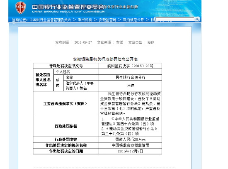Select the 安徽银监局机关行政处罚信息公开表 table title
The image size is (228, 169).
(x=105, y=59)
